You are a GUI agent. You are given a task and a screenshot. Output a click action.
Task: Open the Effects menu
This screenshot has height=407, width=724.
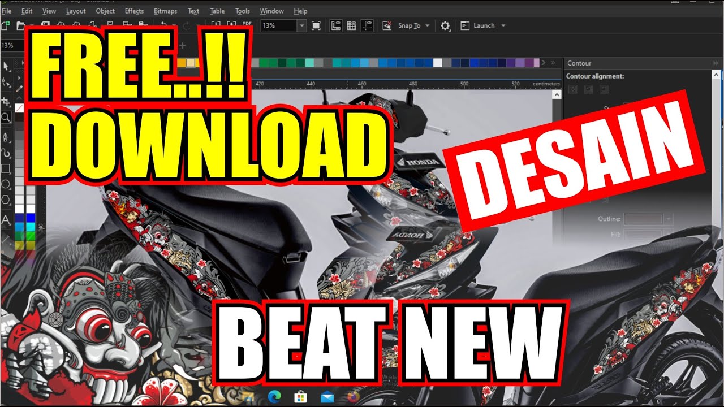pyautogui.click(x=134, y=11)
